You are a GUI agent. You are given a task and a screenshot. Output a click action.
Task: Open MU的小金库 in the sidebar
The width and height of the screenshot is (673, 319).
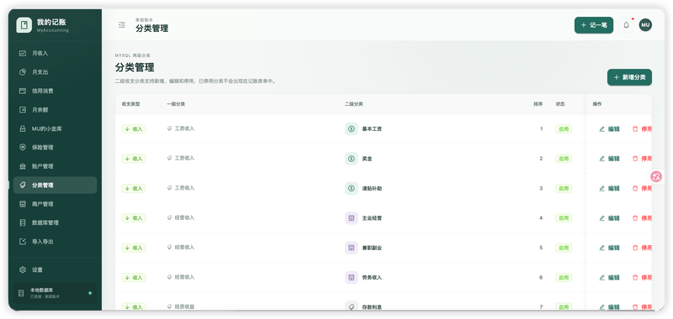[55, 129]
